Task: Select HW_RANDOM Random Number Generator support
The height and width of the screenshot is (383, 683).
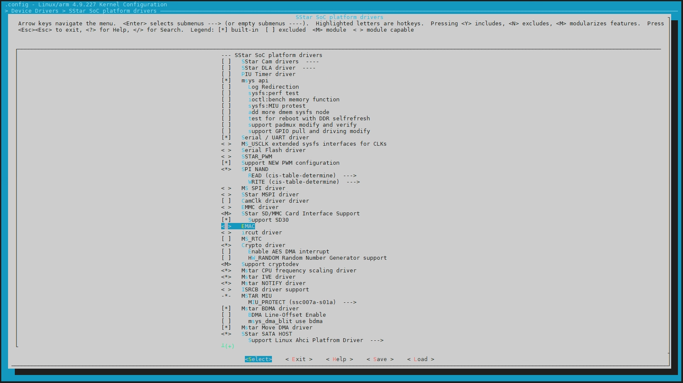Action: tap(304, 258)
